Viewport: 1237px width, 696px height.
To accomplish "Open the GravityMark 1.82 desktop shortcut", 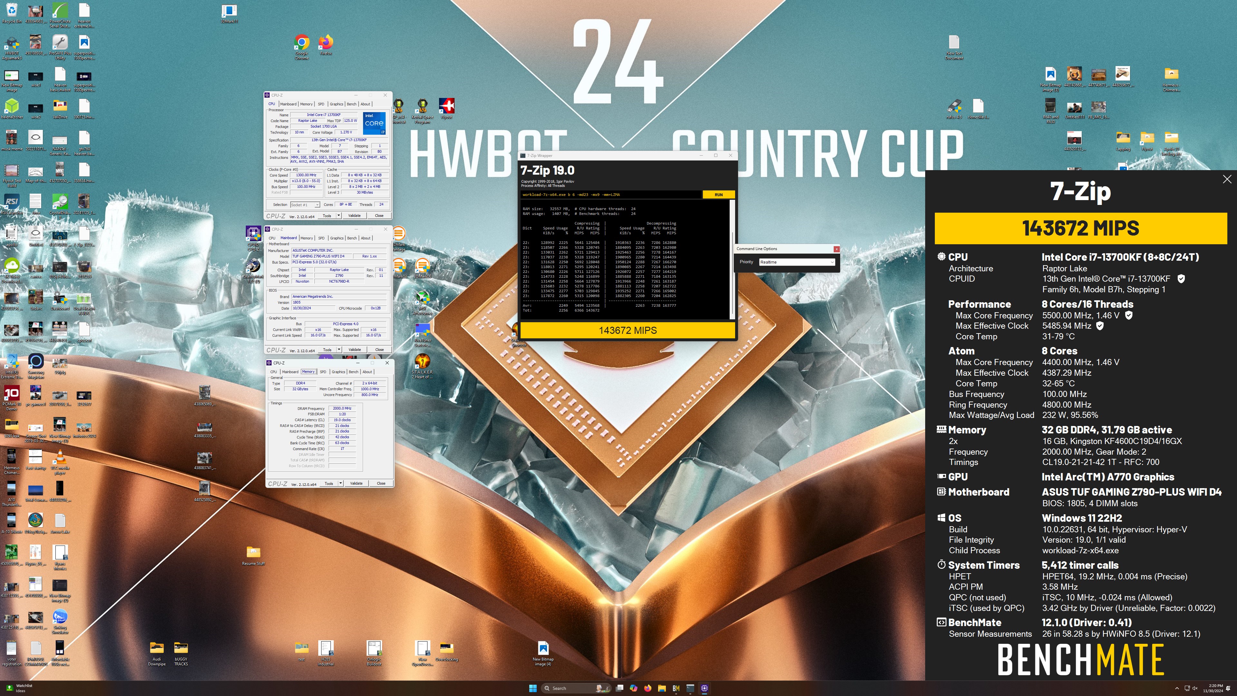I will (253, 271).
